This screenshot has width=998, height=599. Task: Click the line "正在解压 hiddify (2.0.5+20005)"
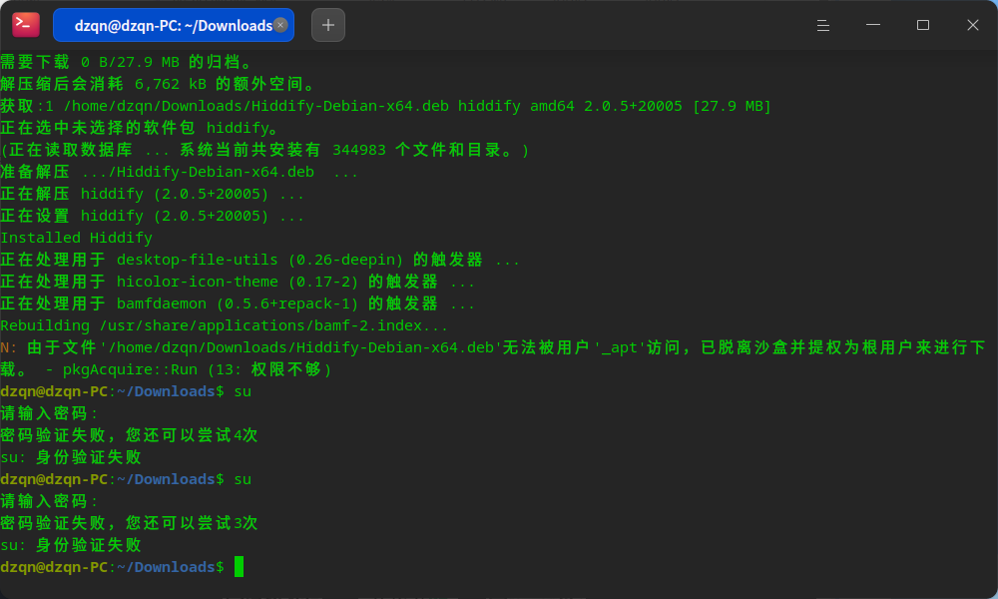pyautogui.click(x=152, y=194)
